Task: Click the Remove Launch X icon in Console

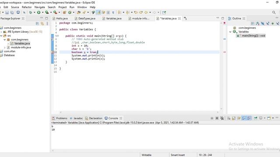Action: [x=217, y=118]
